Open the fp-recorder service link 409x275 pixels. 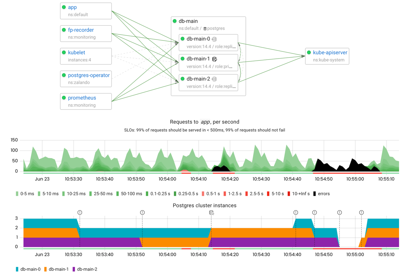point(81,30)
